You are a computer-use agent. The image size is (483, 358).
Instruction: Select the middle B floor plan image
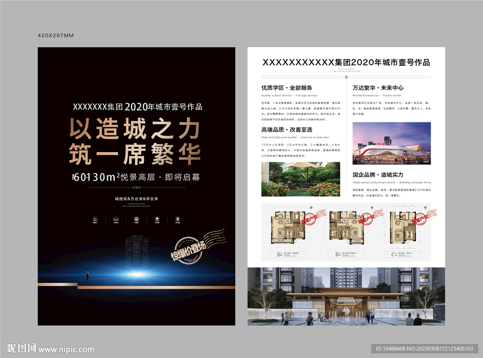(x=347, y=228)
